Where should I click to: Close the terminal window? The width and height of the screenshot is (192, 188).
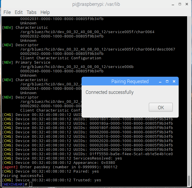[187, 4]
